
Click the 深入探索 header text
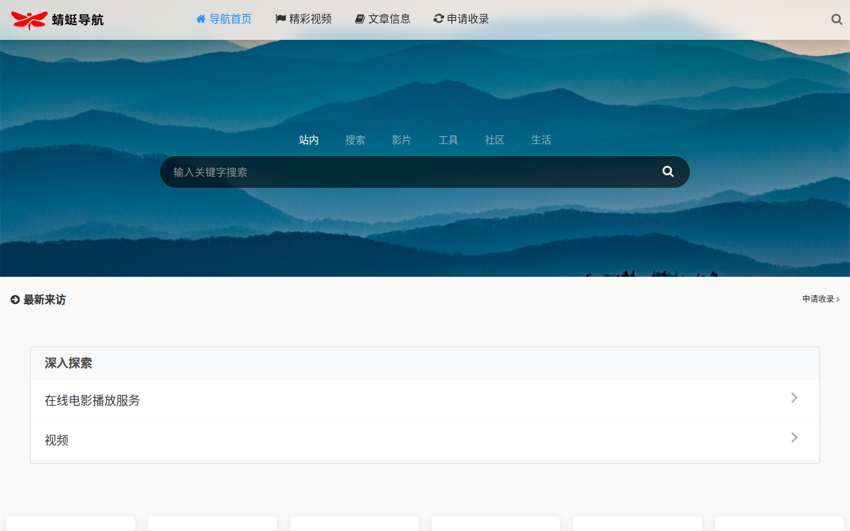tap(68, 363)
